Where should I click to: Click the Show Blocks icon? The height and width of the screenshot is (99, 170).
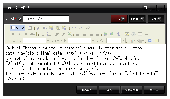[157, 41]
